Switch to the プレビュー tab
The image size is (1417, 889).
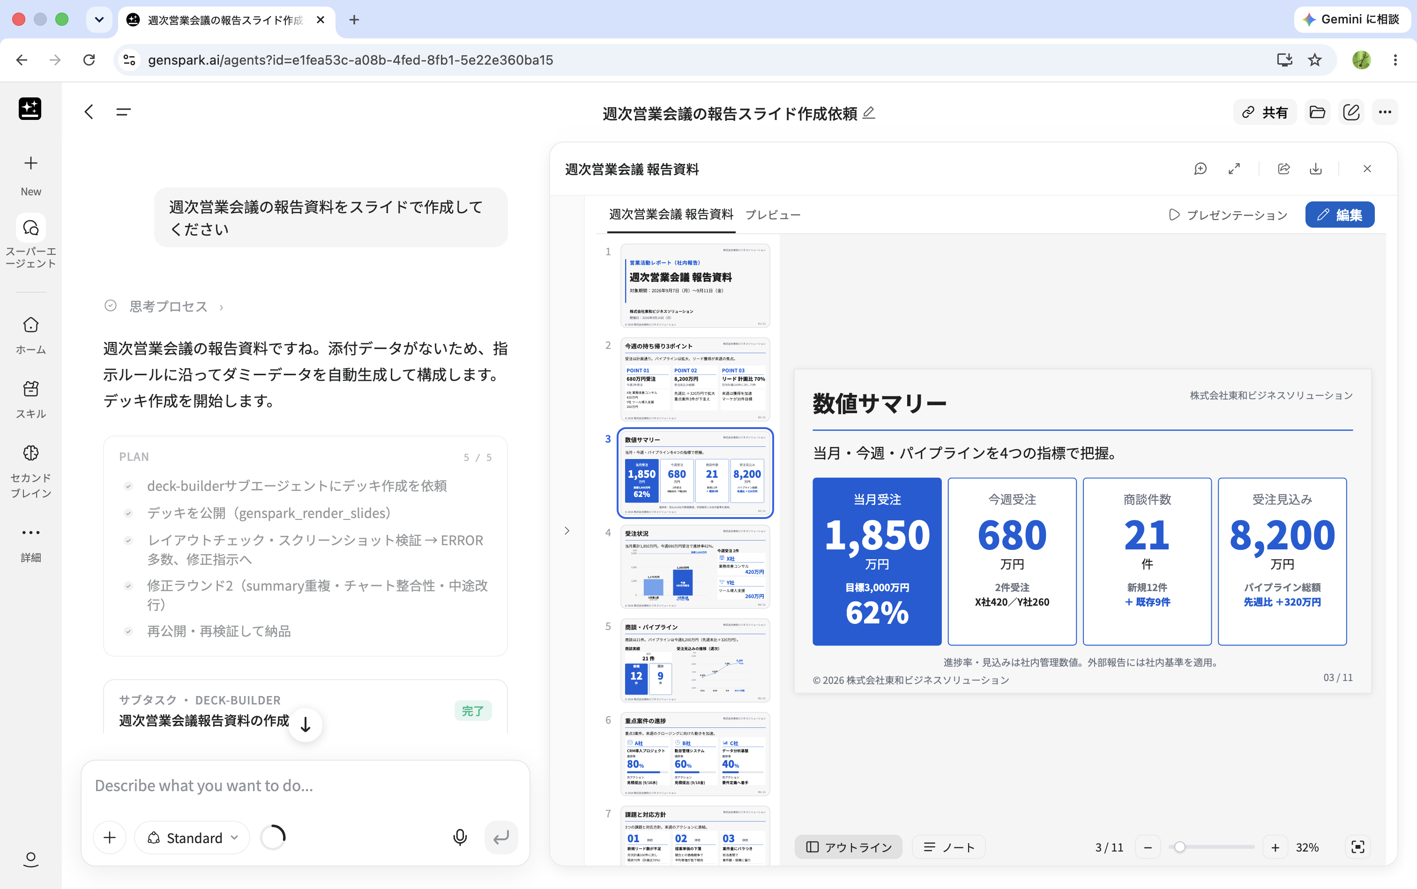point(772,215)
